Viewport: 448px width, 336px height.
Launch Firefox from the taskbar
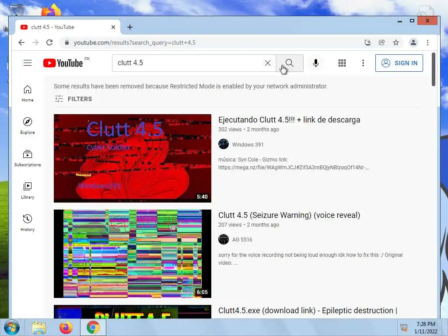click(x=66, y=327)
